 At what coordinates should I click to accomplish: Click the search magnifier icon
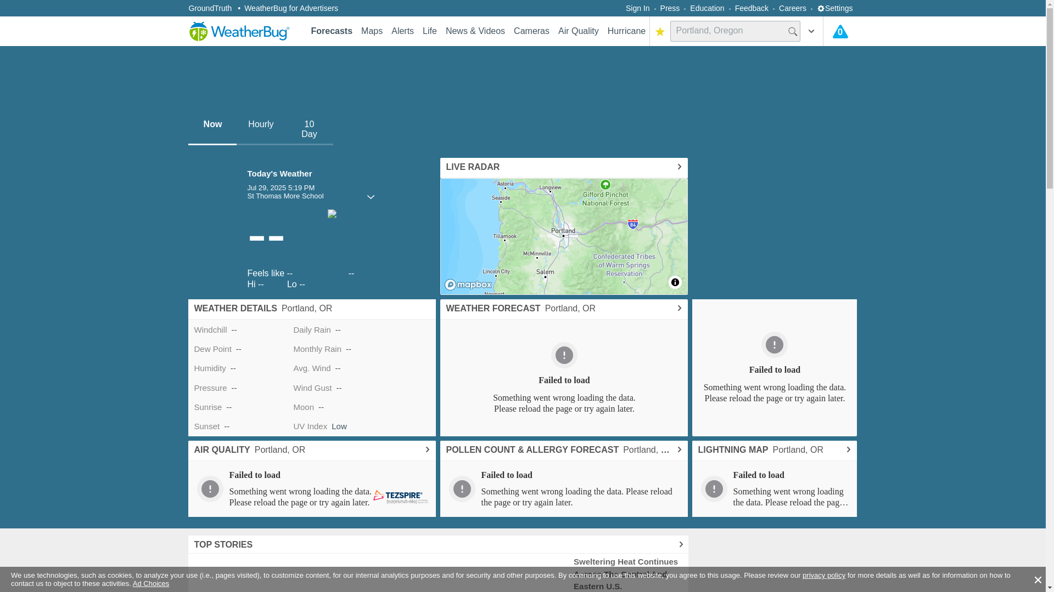[793, 32]
